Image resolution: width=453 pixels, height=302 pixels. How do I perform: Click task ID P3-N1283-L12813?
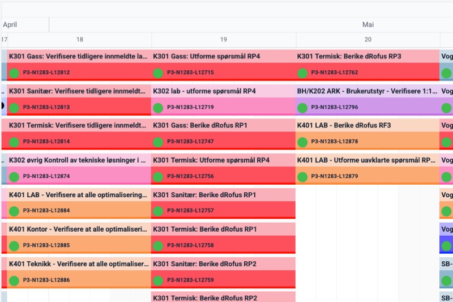pyautogui.click(x=46, y=107)
